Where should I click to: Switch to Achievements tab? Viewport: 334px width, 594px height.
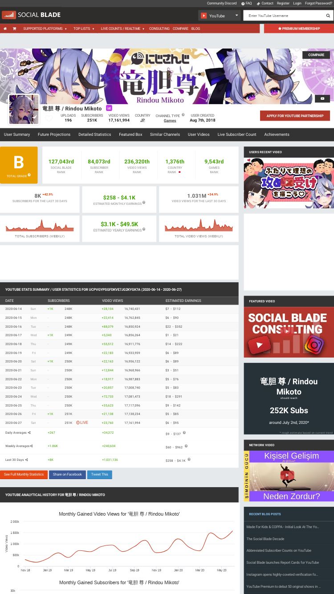click(x=277, y=134)
